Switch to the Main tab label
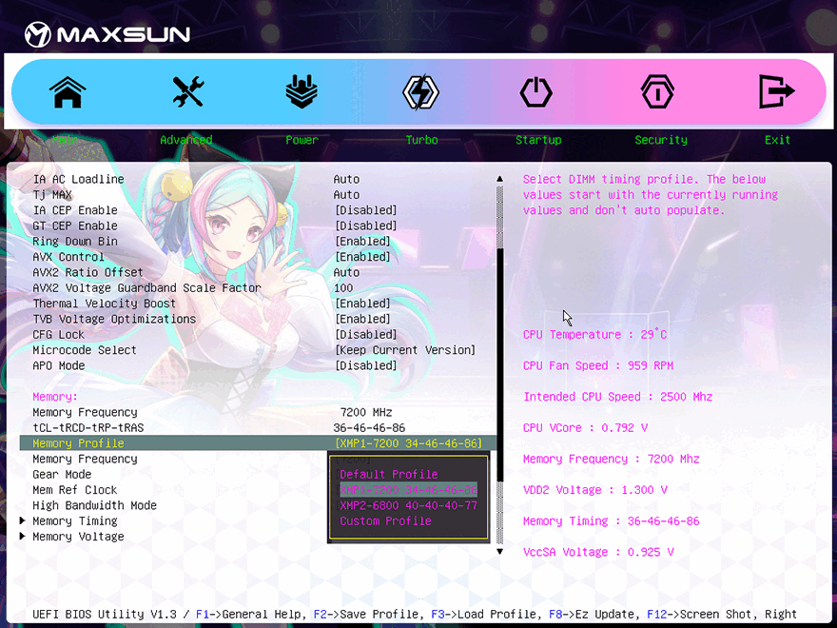The height and width of the screenshot is (628, 837). point(65,140)
